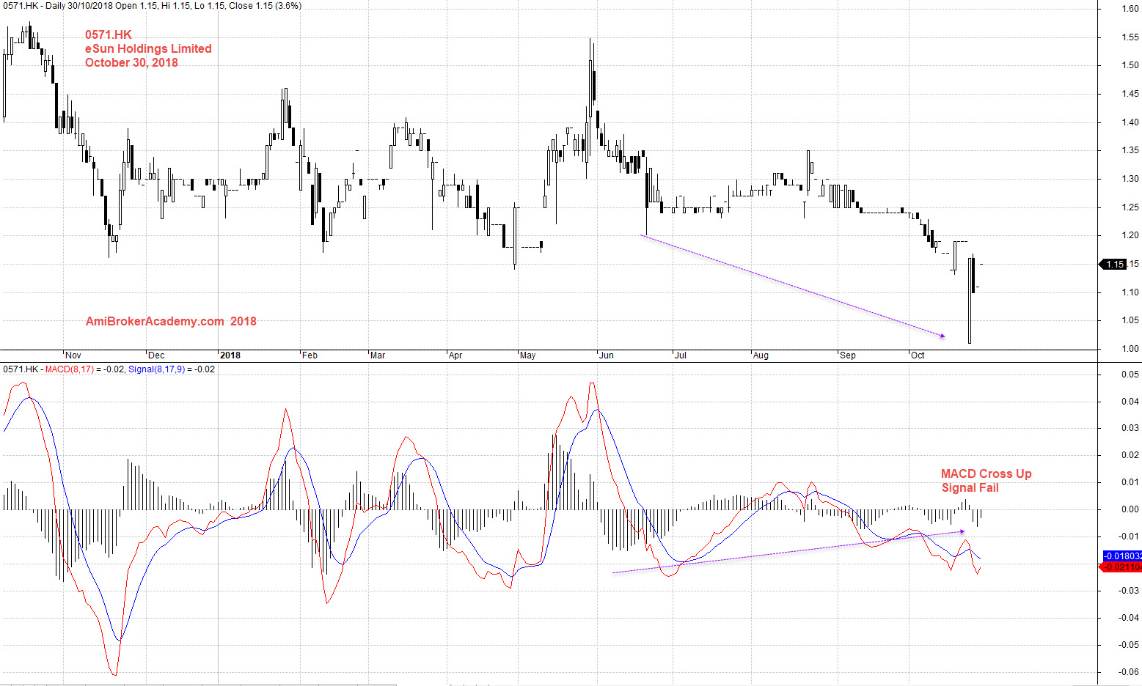Click the 1.55 price axis label
This screenshot has height=686, width=1142.
tap(1130, 37)
